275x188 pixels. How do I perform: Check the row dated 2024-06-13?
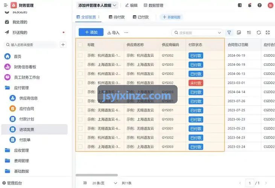(80, 74)
